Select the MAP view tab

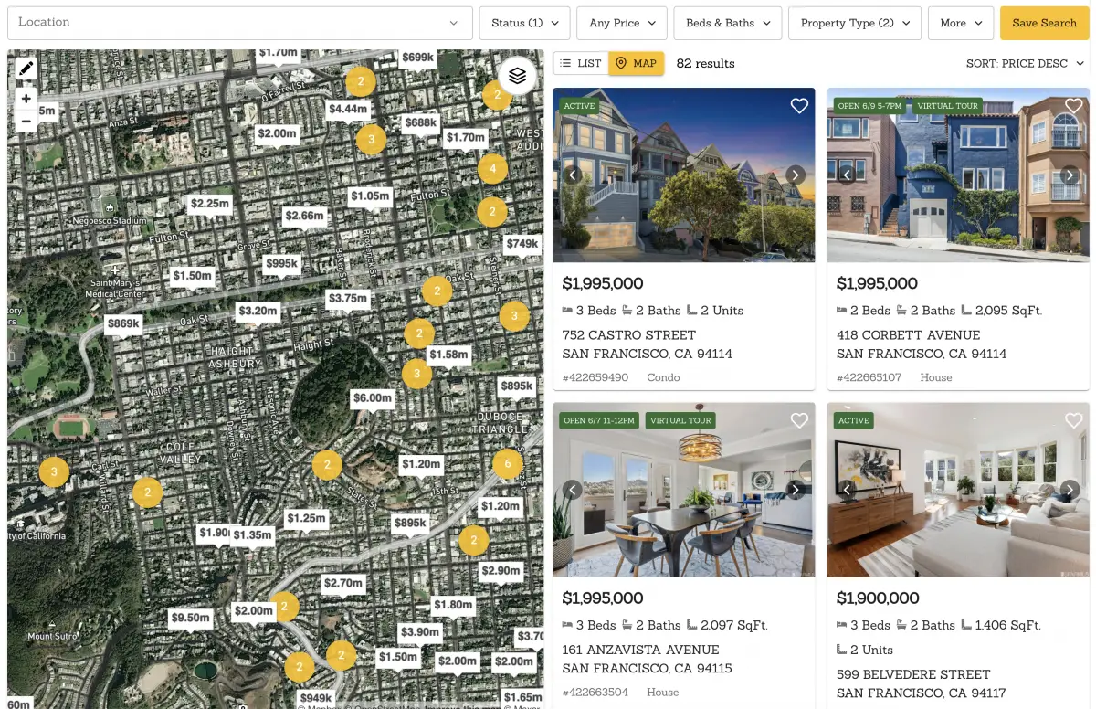637,63
